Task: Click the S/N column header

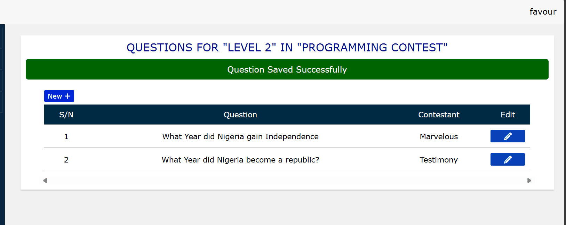Action: [66, 115]
